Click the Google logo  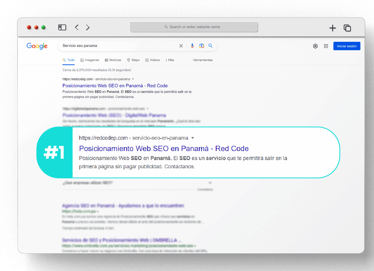(x=37, y=46)
